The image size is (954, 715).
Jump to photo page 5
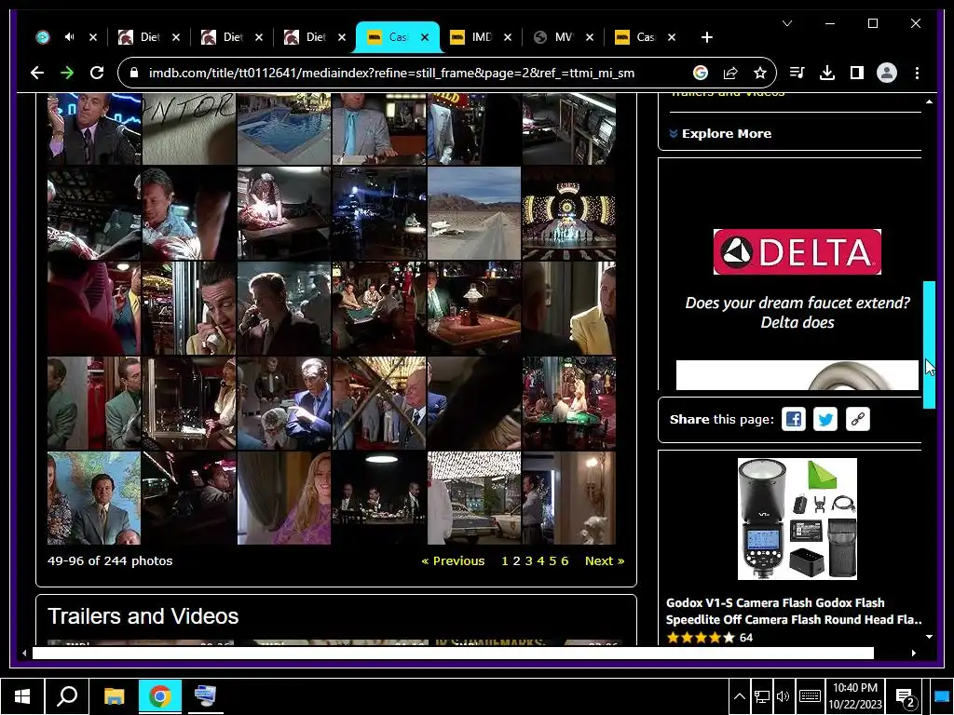click(552, 561)
